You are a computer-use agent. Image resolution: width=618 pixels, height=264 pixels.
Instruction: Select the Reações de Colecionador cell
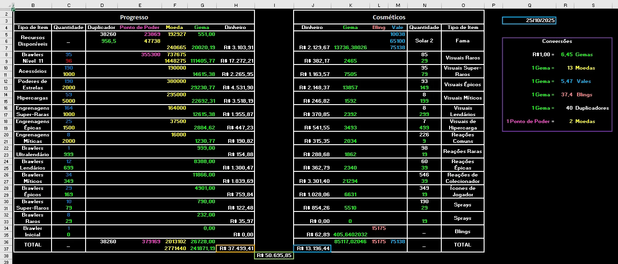pyautogui.click(x=462, y=178)
